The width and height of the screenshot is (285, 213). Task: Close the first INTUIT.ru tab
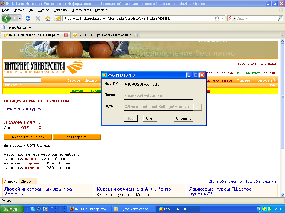66,35
